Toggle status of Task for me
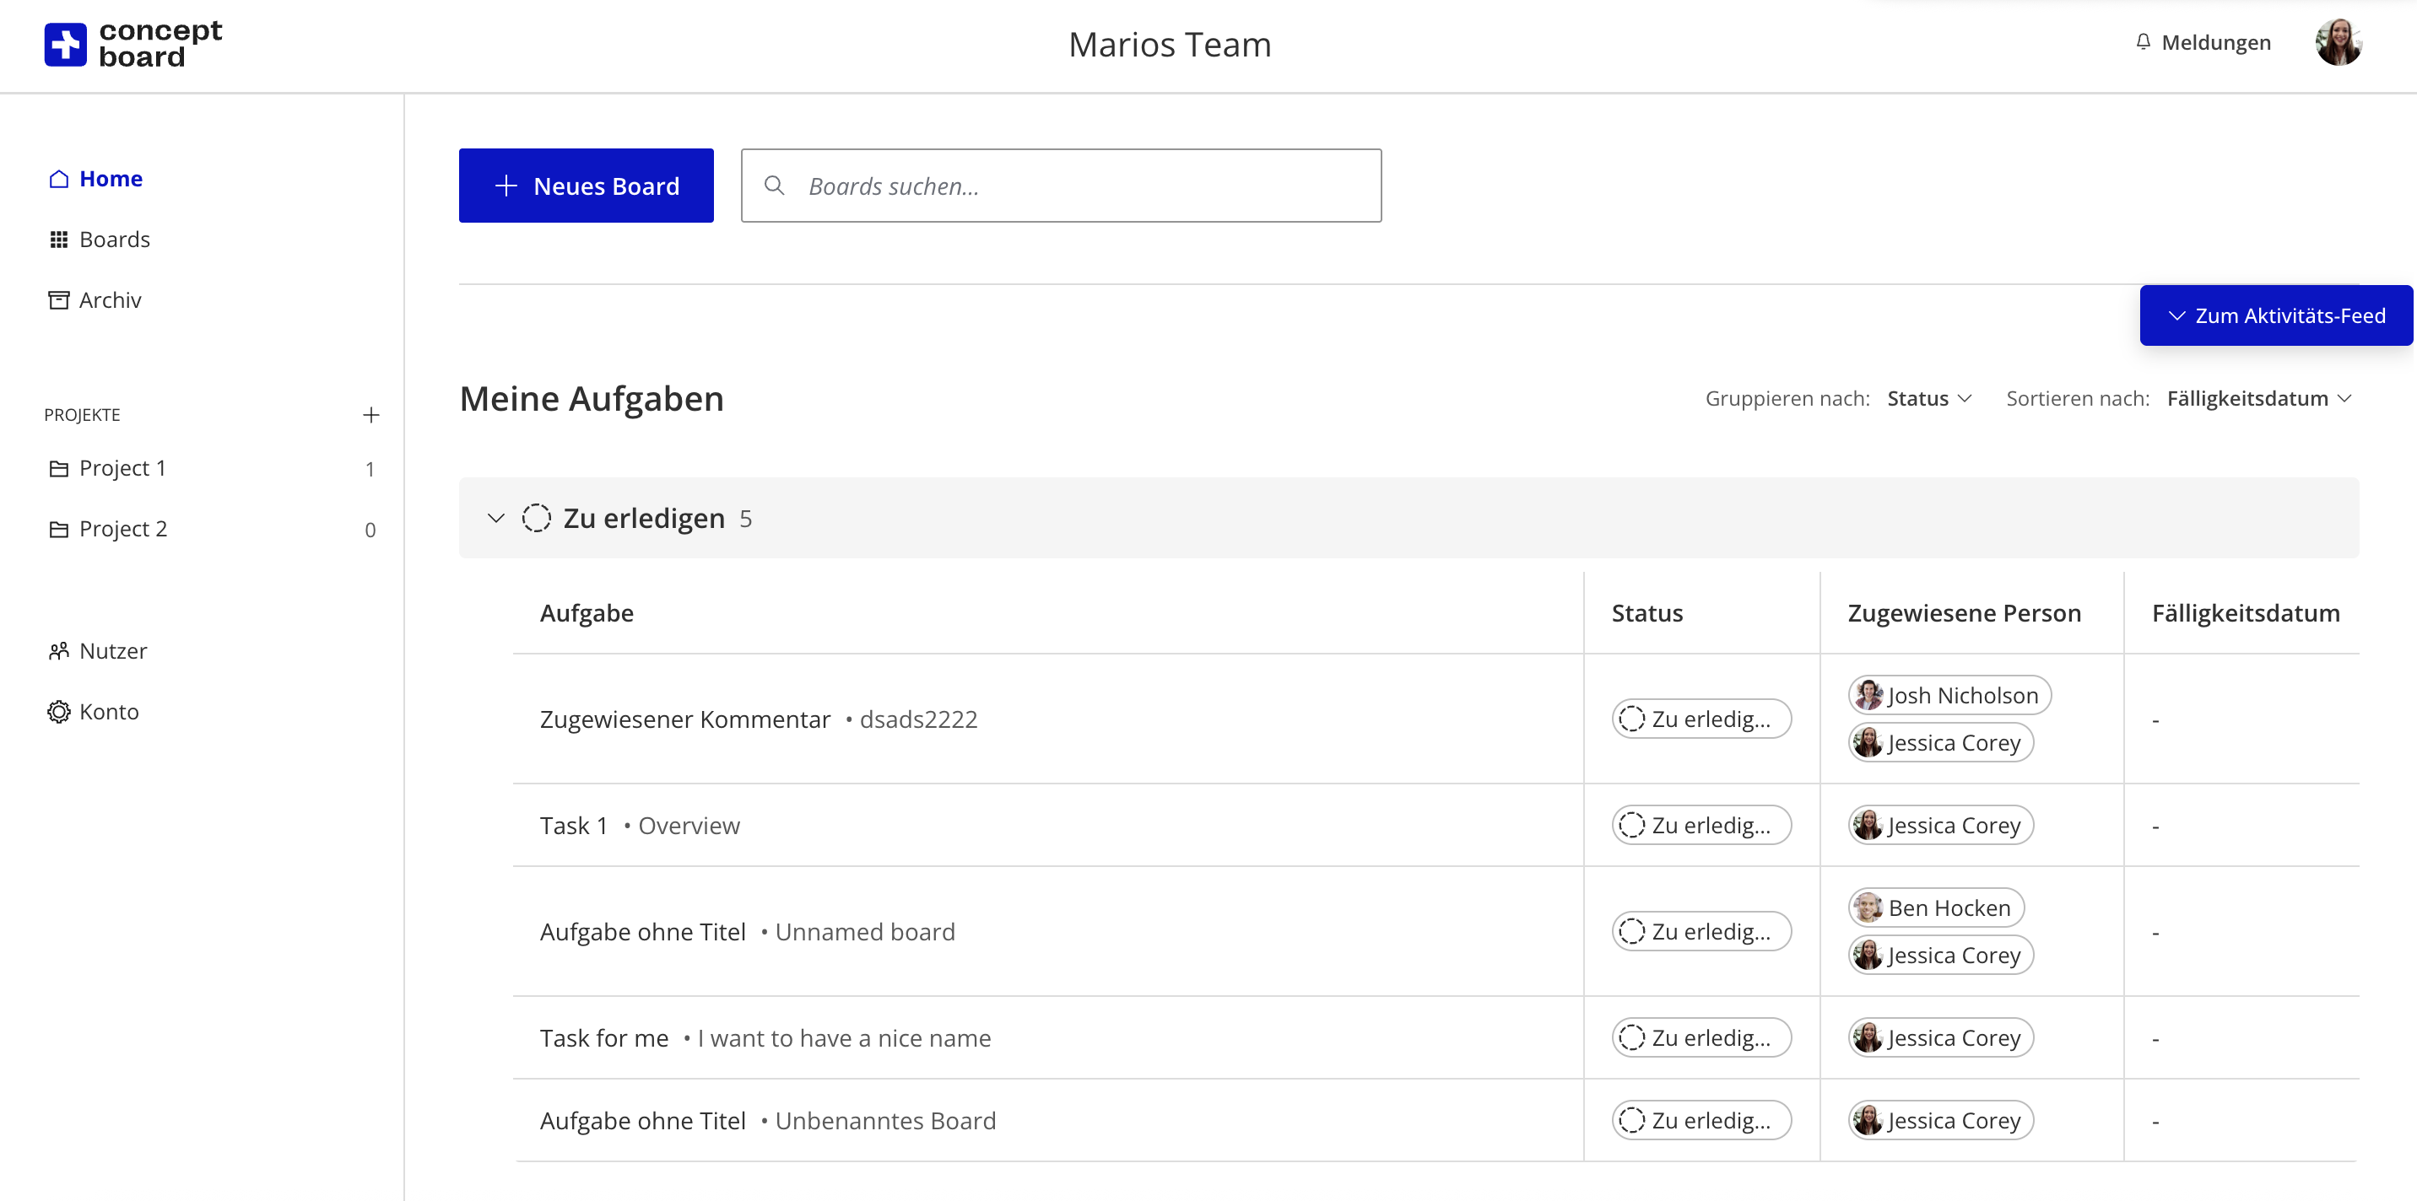Image resolution: width=2417 pixels, height=1201 pixels. (x=1701, y=1038)
